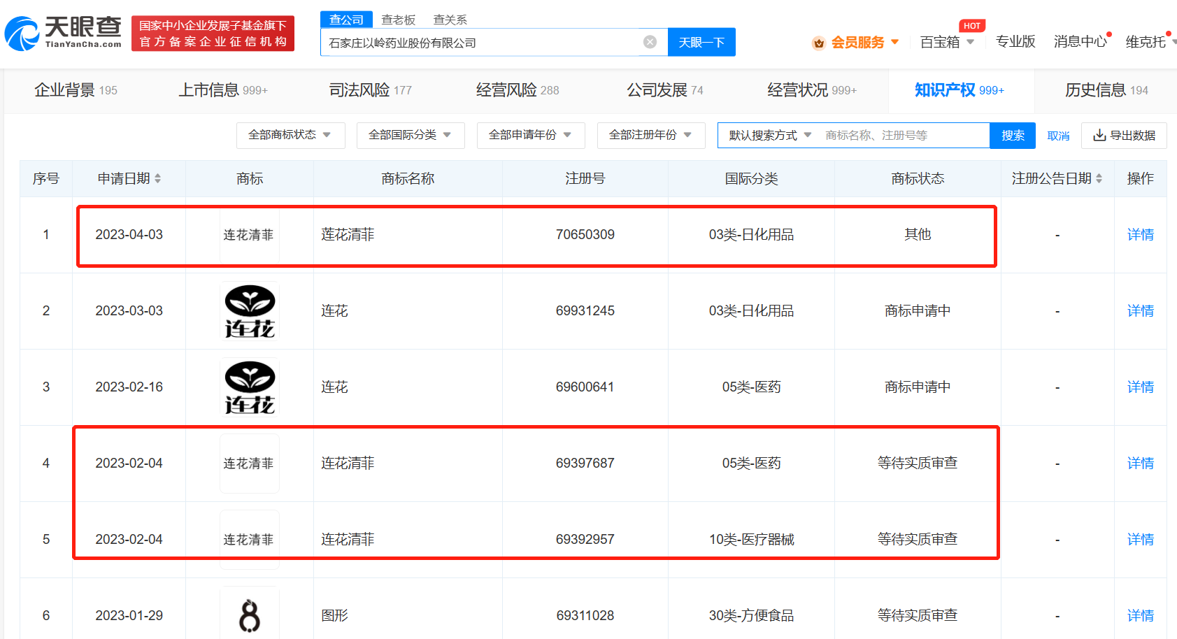The height and width of the screenshot is (639, 1177).
Task: Open the 上市信息 tab
Action: [223, 90]
